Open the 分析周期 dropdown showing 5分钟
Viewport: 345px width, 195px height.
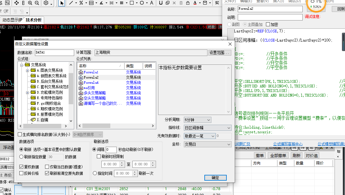(x=198, y=120)
